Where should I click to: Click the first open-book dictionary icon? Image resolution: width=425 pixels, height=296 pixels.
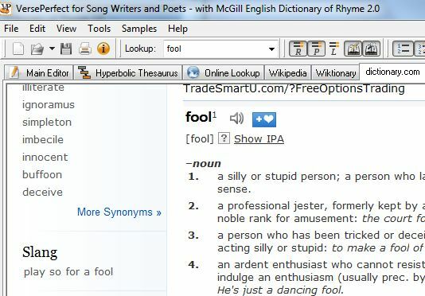[353, 49]
